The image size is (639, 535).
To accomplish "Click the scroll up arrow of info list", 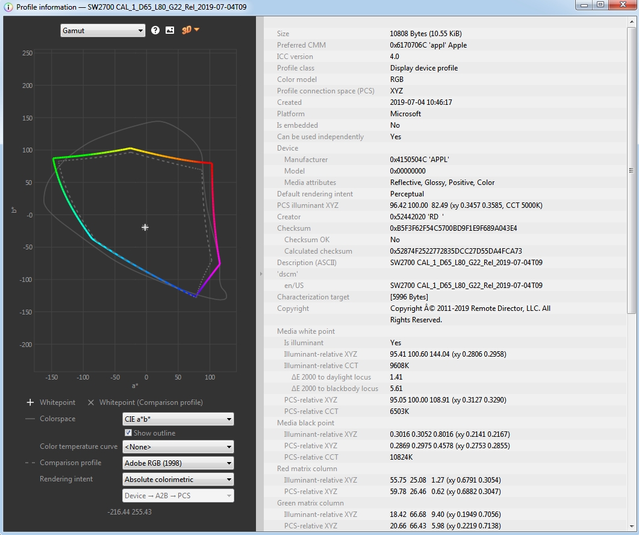I will click(x=632, y=22).
